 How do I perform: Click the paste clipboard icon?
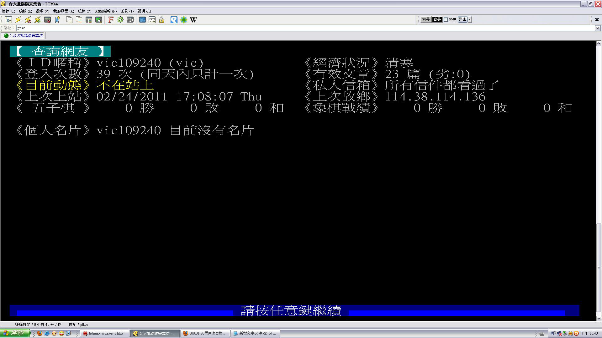[x=79, y=20]
